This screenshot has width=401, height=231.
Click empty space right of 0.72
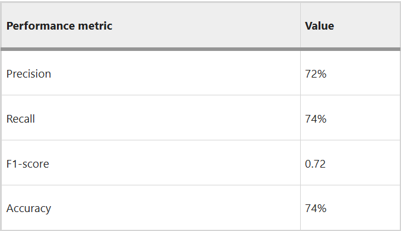click(x=363, y=163)
